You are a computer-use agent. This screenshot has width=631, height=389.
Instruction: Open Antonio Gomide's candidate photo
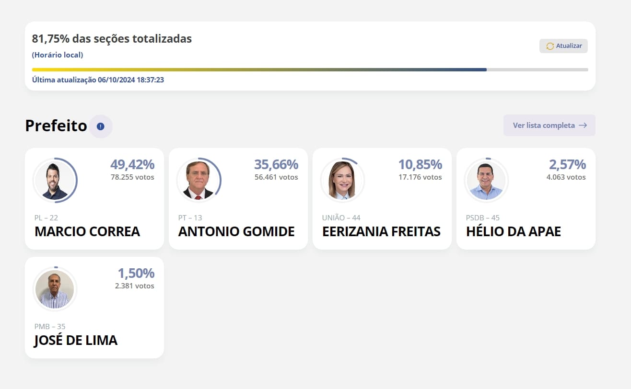point(199,181)
